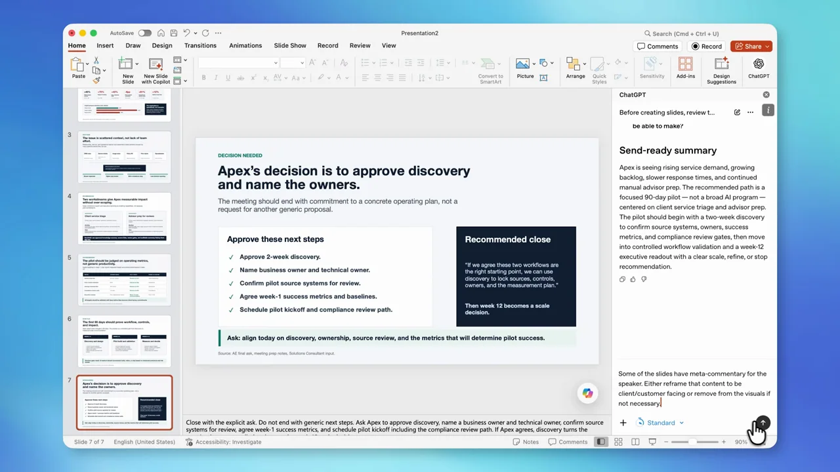Add an attachment with the plus icon
This screenshot has width=840, height=472.
(623, 423)
